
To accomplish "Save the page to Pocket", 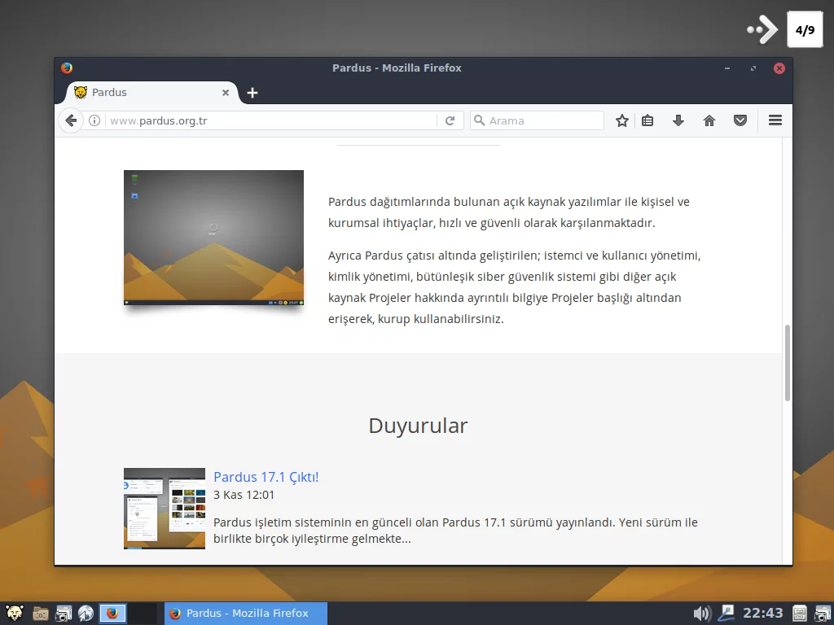I will point(740,120).
